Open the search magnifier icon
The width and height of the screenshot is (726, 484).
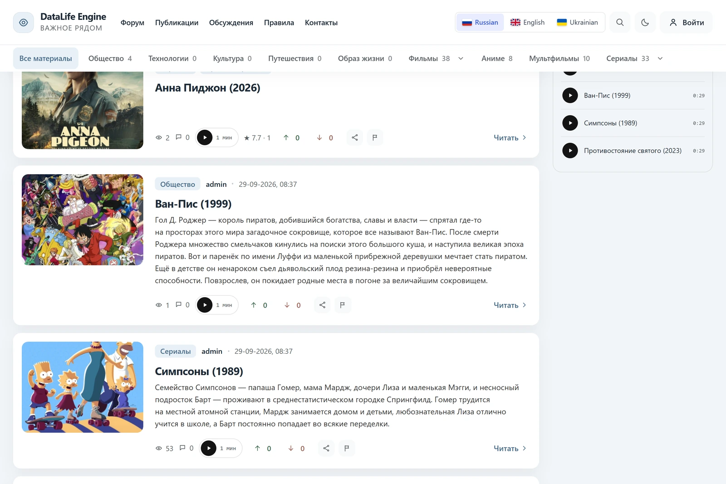[x=620, y=23]
